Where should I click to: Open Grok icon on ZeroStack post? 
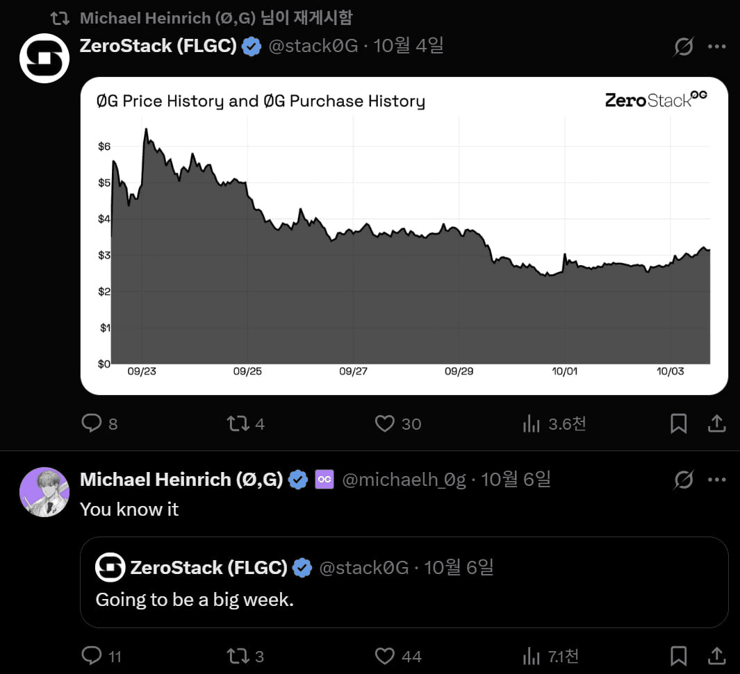coord(684,47)
